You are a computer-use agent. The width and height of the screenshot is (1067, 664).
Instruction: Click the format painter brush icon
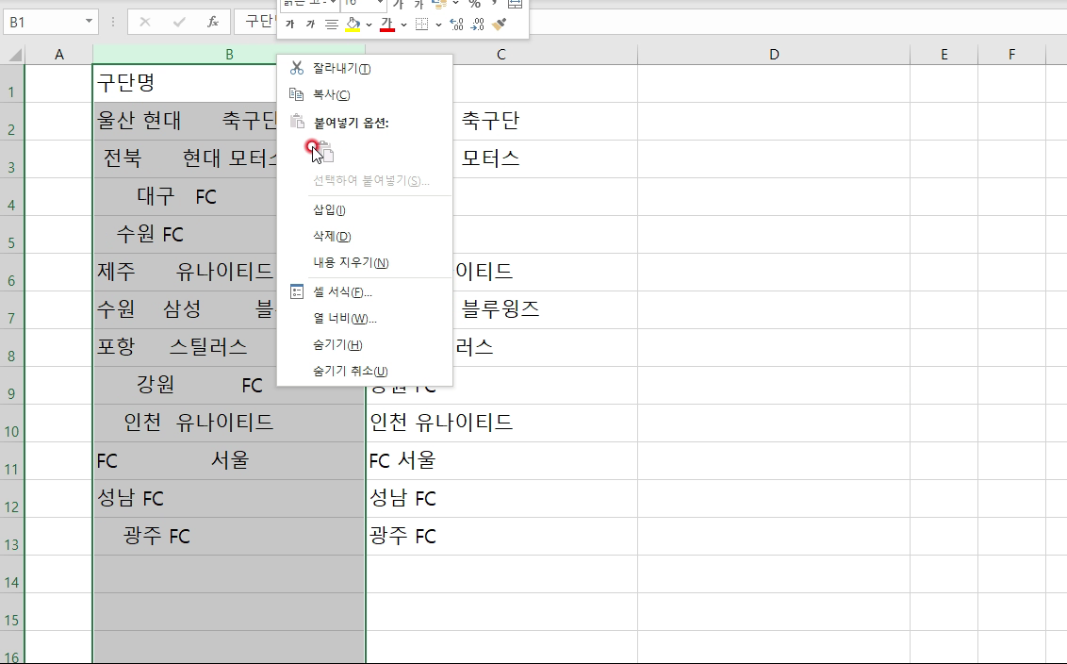coord(500,25)
